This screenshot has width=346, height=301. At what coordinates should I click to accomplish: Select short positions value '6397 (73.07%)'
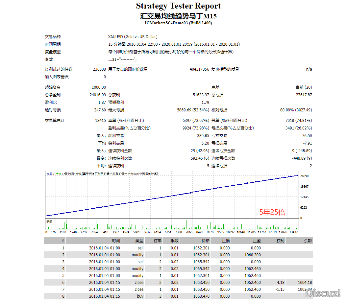click(x=196, y=121)
